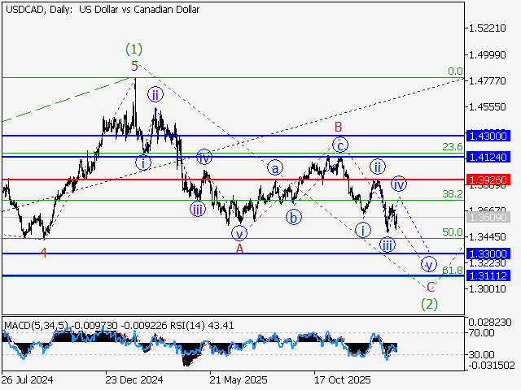The height and width of the screenshot is (390, 521).
Task: Select the red wave C label
Action: (x=431, y=287)
